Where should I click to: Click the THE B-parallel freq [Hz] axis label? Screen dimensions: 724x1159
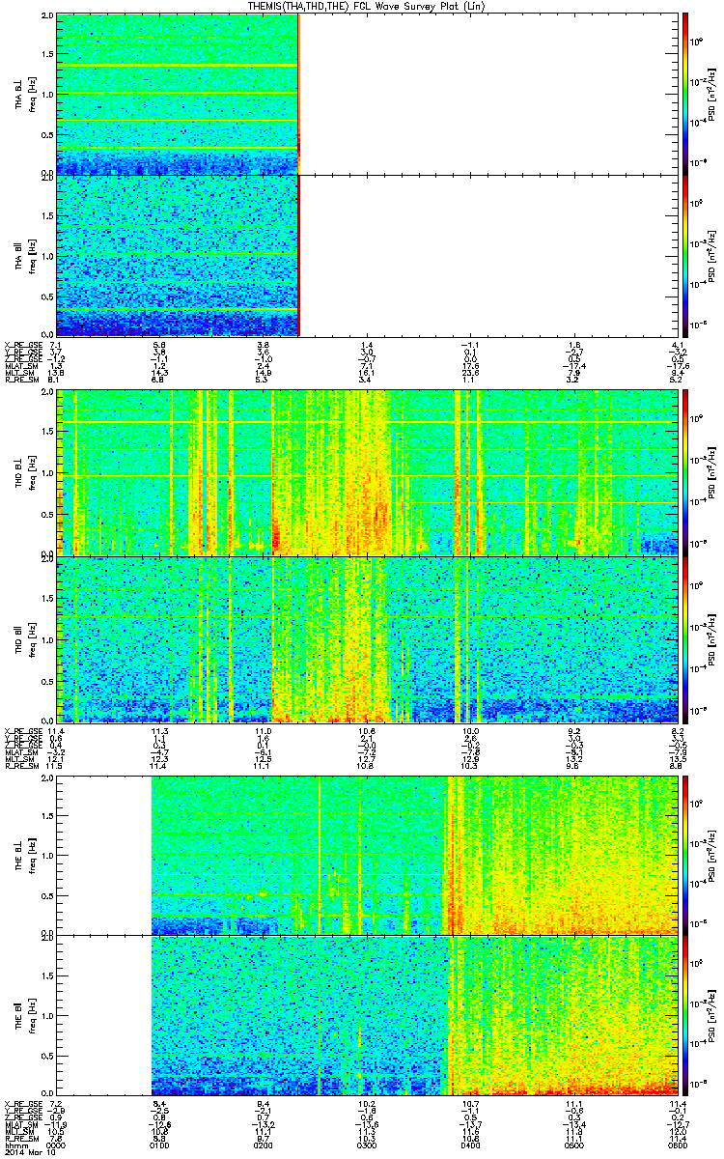(x=32, y=1016)
